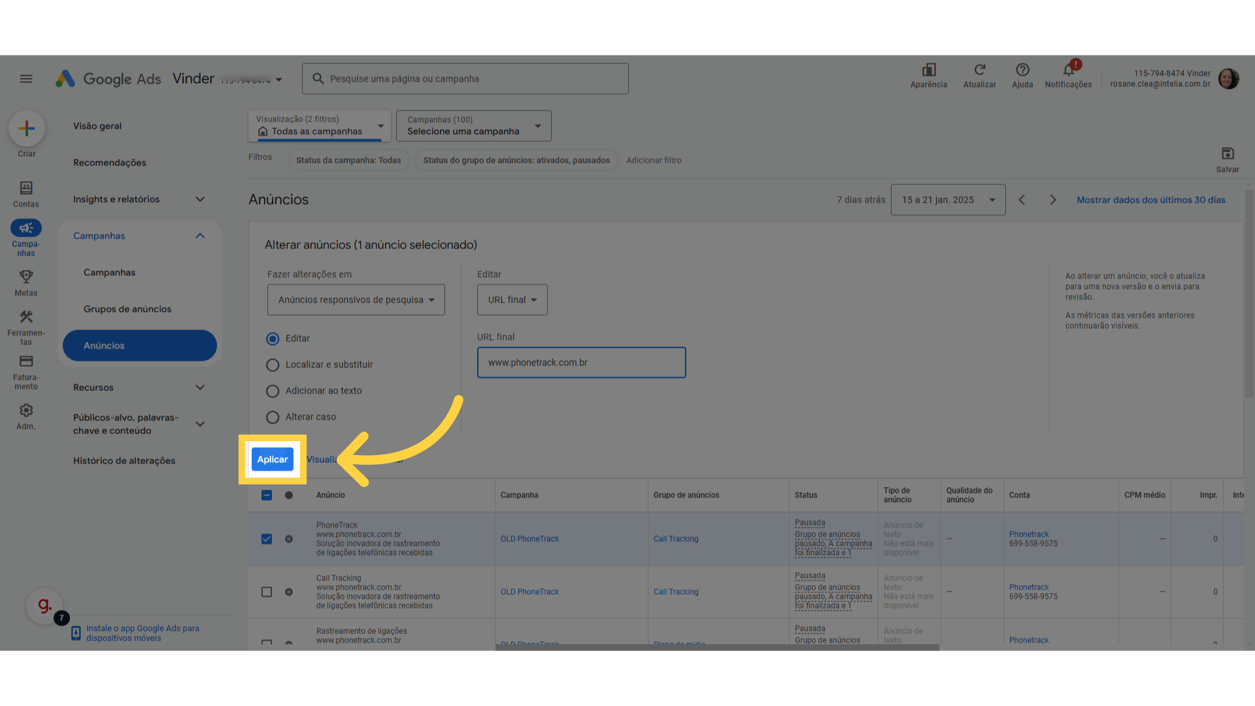Click status icon of second Call Tracking ad
This screenshot has height=706, width=1255.
point(289,592)
